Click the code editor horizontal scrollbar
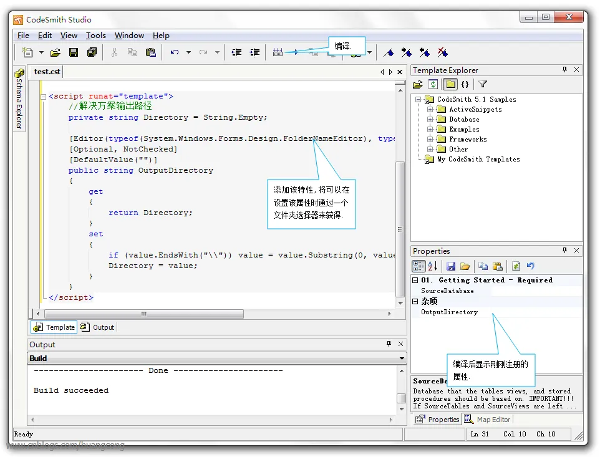Image resolution: width=600 pixels, height=457 pixels. pyautogui.click(x=143, y=314)
